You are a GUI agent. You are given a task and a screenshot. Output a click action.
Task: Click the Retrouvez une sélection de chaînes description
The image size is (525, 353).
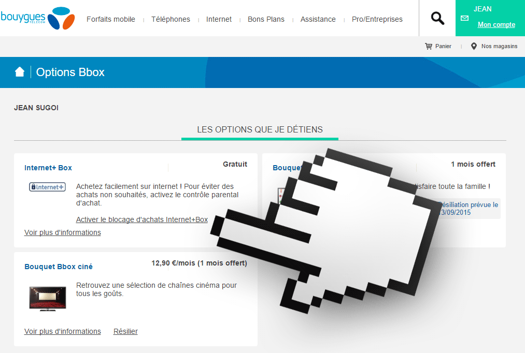pos(157,289)
